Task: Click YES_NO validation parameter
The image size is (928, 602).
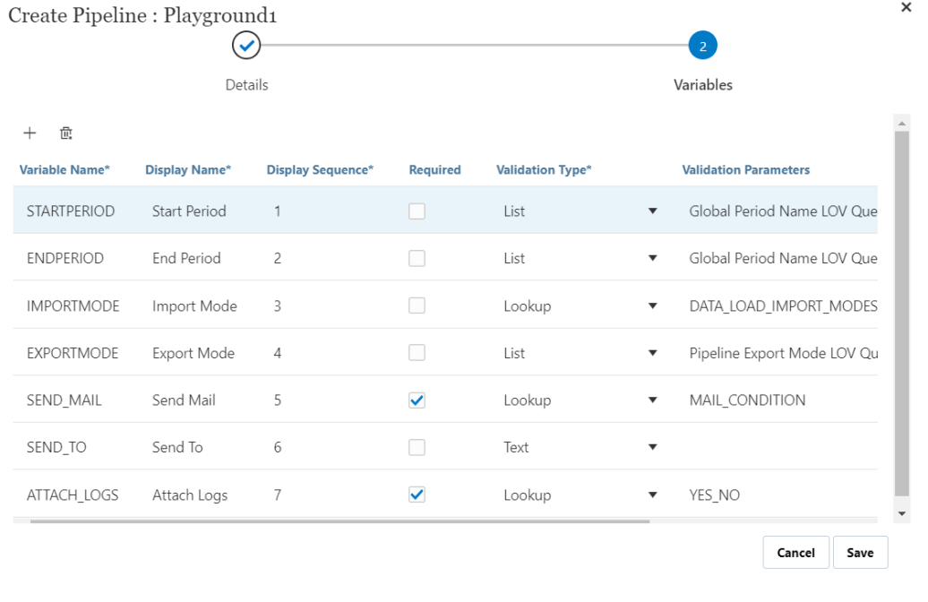Action: pyautogui.click(x=714, y=494)
